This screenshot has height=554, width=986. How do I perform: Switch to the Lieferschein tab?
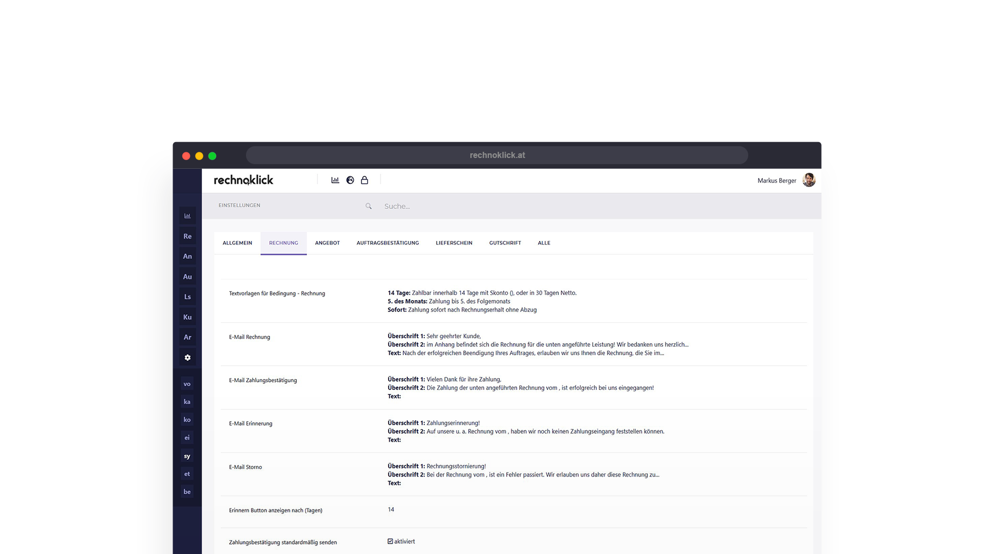[x=454, y=243]
